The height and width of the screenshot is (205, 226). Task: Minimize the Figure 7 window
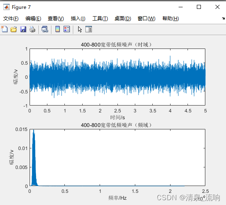point(181,7)
